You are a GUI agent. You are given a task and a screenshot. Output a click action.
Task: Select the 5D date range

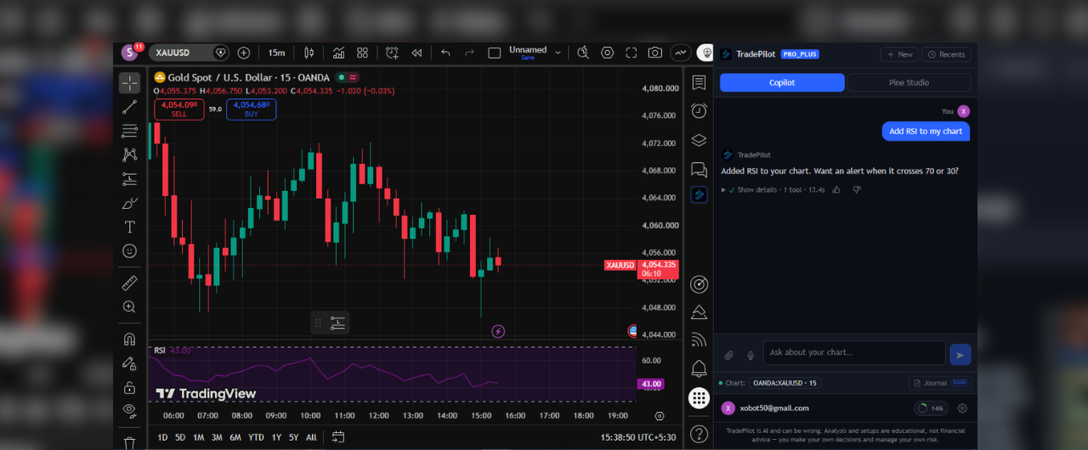(180, 437)
